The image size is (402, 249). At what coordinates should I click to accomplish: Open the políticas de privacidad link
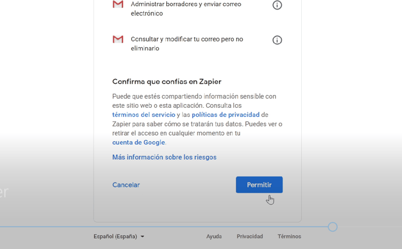pos(226,115)
